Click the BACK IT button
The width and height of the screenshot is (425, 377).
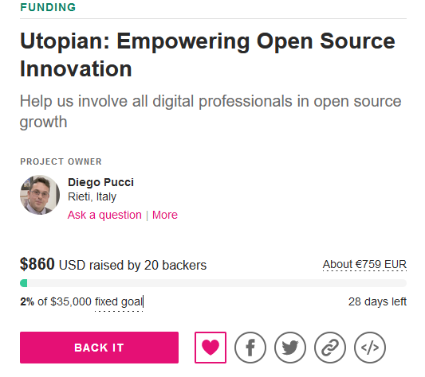[x=99, y=348]
